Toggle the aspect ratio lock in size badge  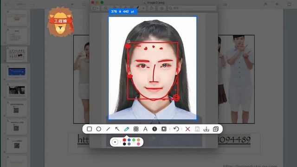point(120,12)
